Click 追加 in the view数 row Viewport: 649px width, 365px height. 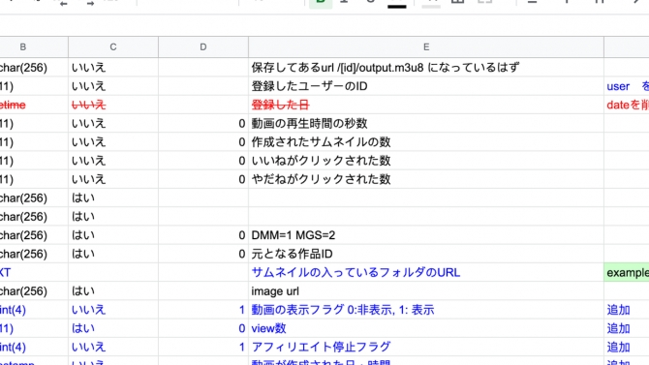[626, 328]
